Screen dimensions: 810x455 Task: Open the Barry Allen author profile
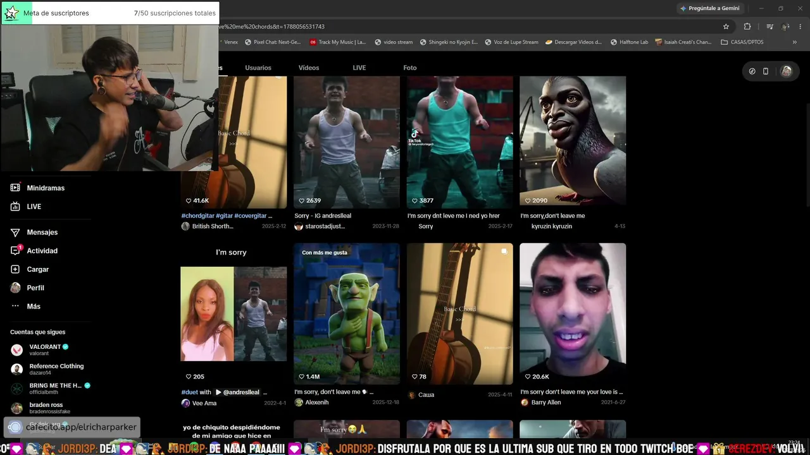tap(540, 403)
